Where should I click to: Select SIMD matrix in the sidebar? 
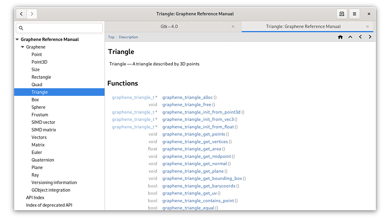coord(43,130)
